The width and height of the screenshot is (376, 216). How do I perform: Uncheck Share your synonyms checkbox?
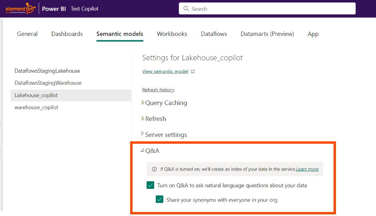tap(159, 200)
